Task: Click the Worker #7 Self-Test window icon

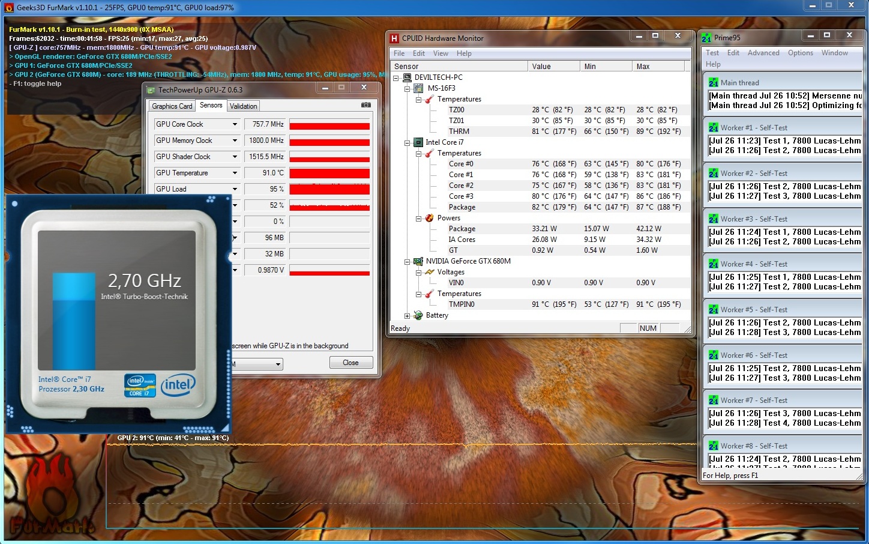Action: click(x=714, y=400)
